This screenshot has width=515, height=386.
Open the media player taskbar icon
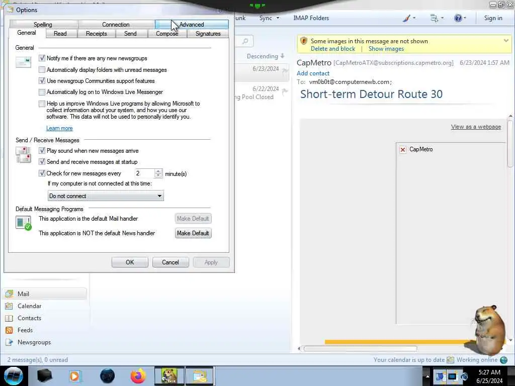[x=75, y=376]
